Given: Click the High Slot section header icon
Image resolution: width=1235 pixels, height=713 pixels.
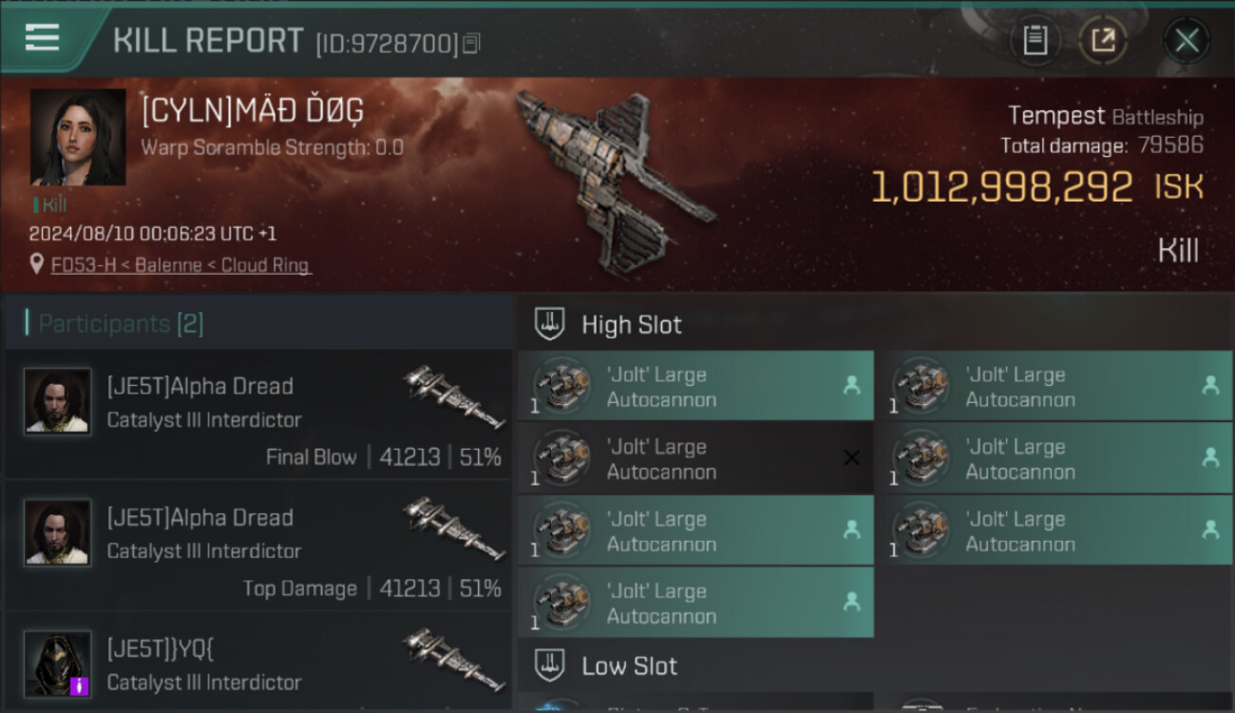Looking at the screenshot, I should pyautogui.click(x=549, y=324).
